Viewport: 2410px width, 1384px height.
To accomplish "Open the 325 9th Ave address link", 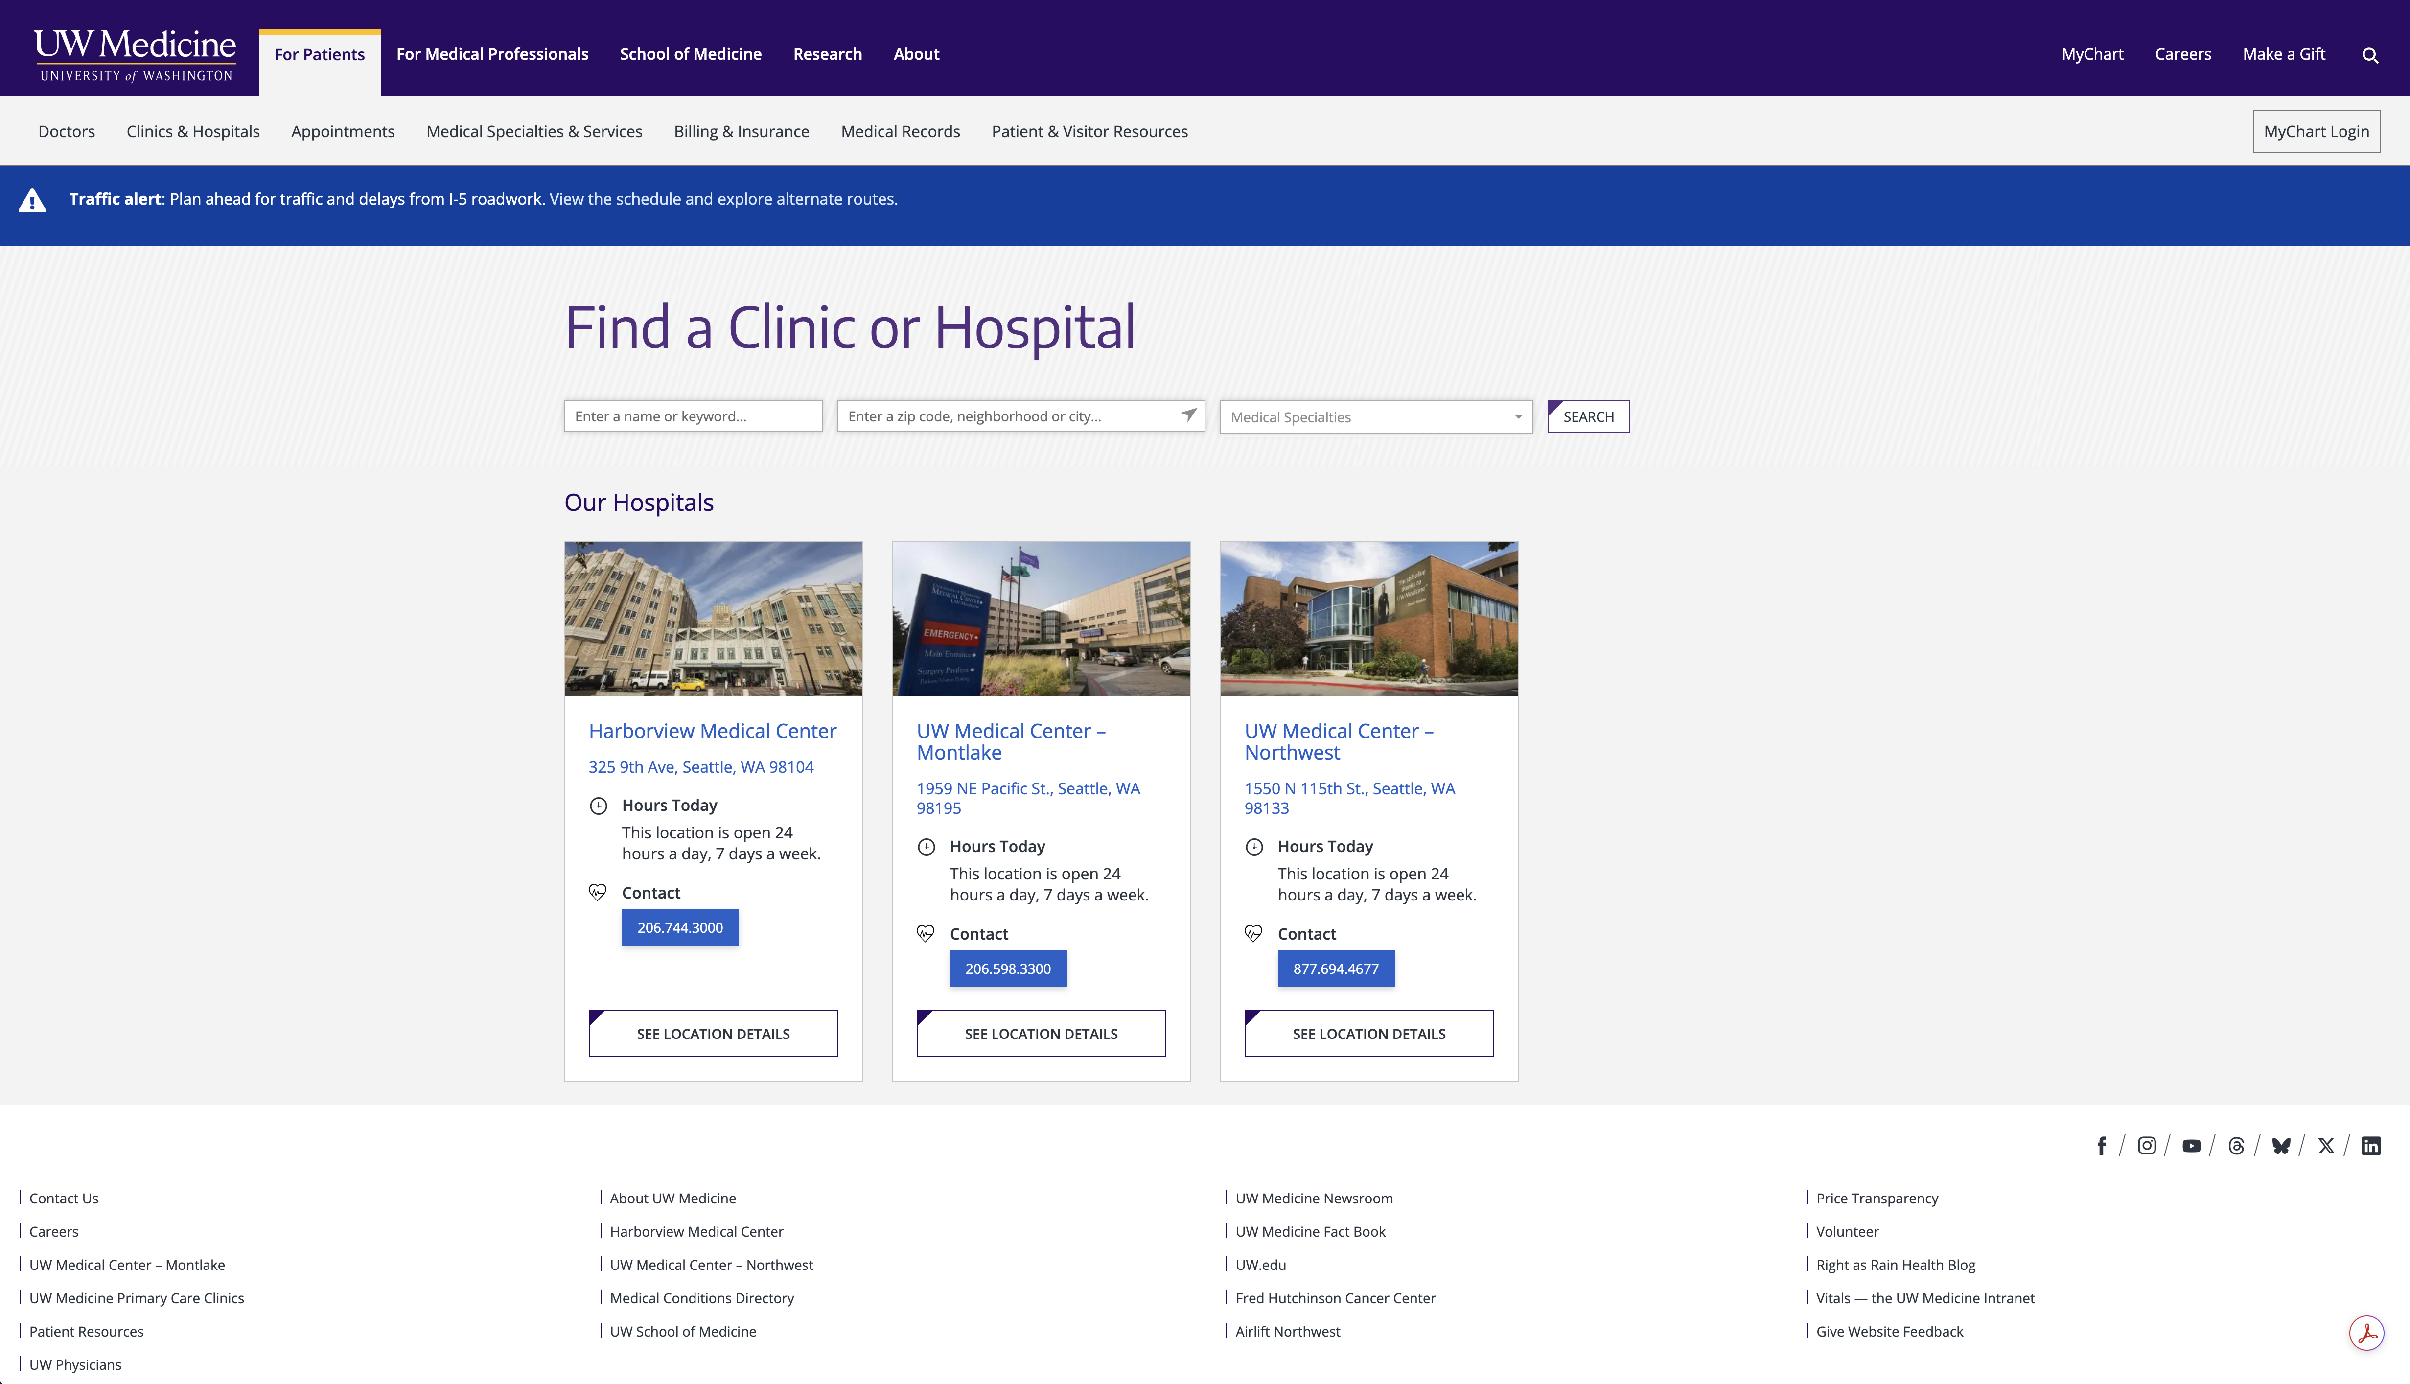I will click(701, 767).
